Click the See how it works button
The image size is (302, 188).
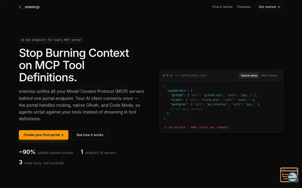[x=89, y=135]
